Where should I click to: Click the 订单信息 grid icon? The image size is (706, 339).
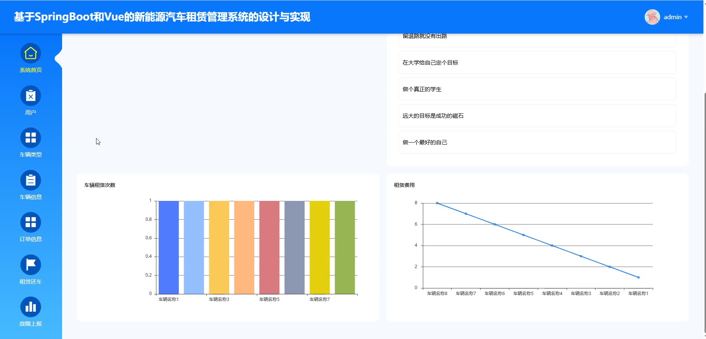(x=31, y=223)
